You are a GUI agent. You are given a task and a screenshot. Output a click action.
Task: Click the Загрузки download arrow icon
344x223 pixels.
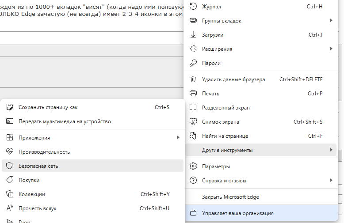193,35
